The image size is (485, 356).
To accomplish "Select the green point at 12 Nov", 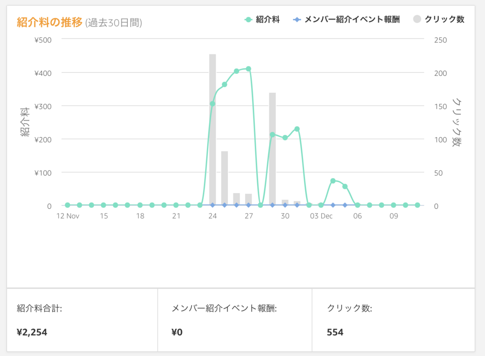I will pos(67,205).
